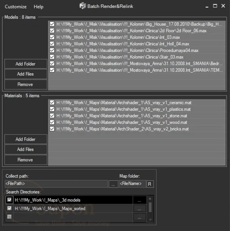
Task: Click Remove in Materials section
Action: (26, 160)
